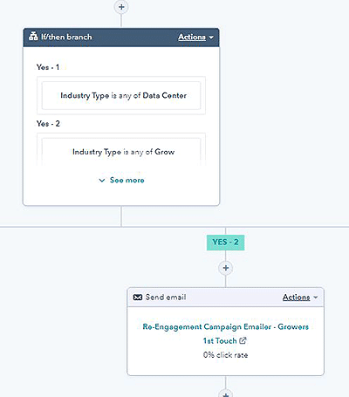The width and height of the screenshot is (349, 397).
Task: Click the If/then branch hierarchy icon
Action: pyautogui.click(x=33, y=37)
